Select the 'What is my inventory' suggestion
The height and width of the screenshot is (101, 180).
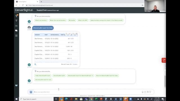pyautogui.click(x=41, y=20)
